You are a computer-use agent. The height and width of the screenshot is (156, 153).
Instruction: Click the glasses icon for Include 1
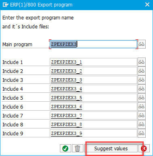click(141, 62)
